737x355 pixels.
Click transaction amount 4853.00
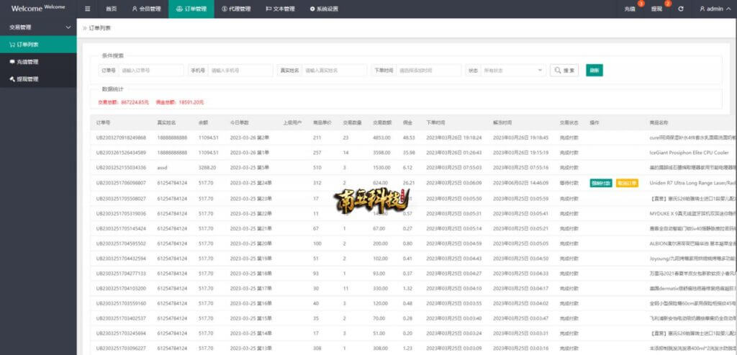[381, 138]
